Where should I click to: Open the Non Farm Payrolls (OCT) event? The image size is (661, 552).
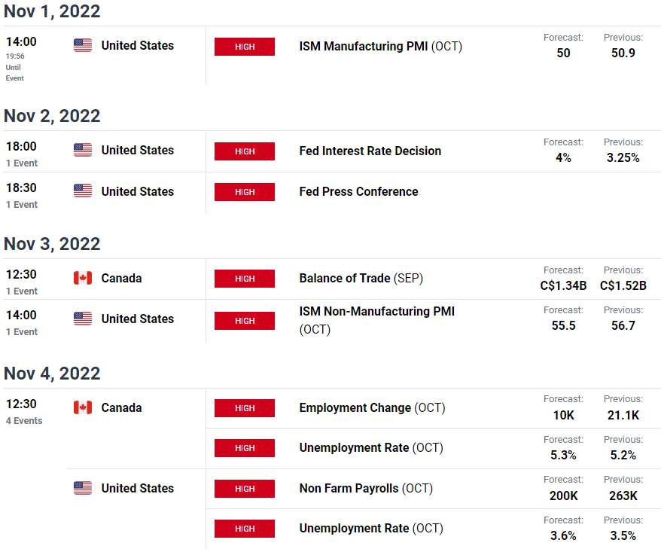[x=366, y=488]
